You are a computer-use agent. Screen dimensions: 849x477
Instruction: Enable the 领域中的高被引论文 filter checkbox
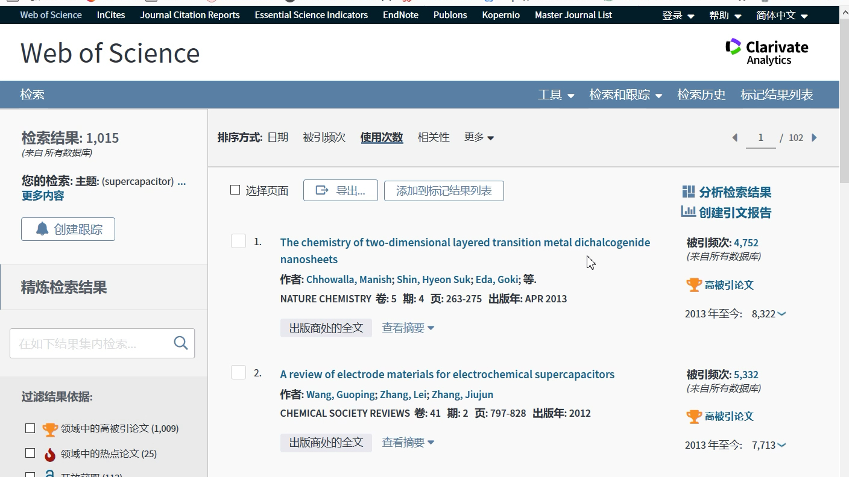30,428
